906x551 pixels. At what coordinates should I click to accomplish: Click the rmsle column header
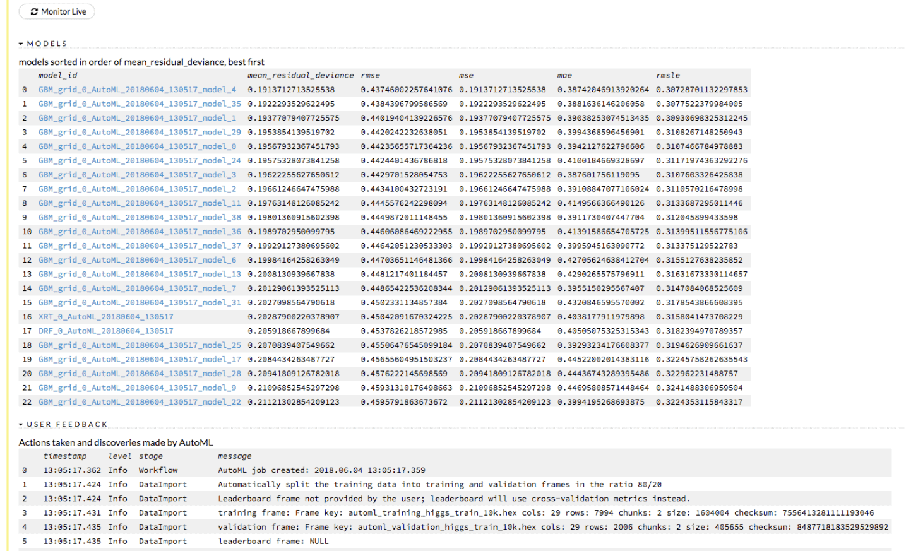(x=667, y=75)
